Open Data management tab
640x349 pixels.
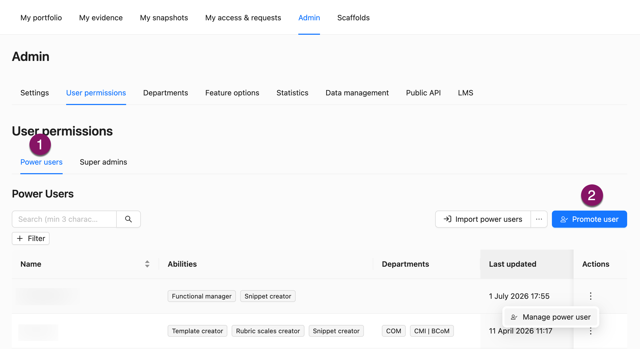(357, 93)
